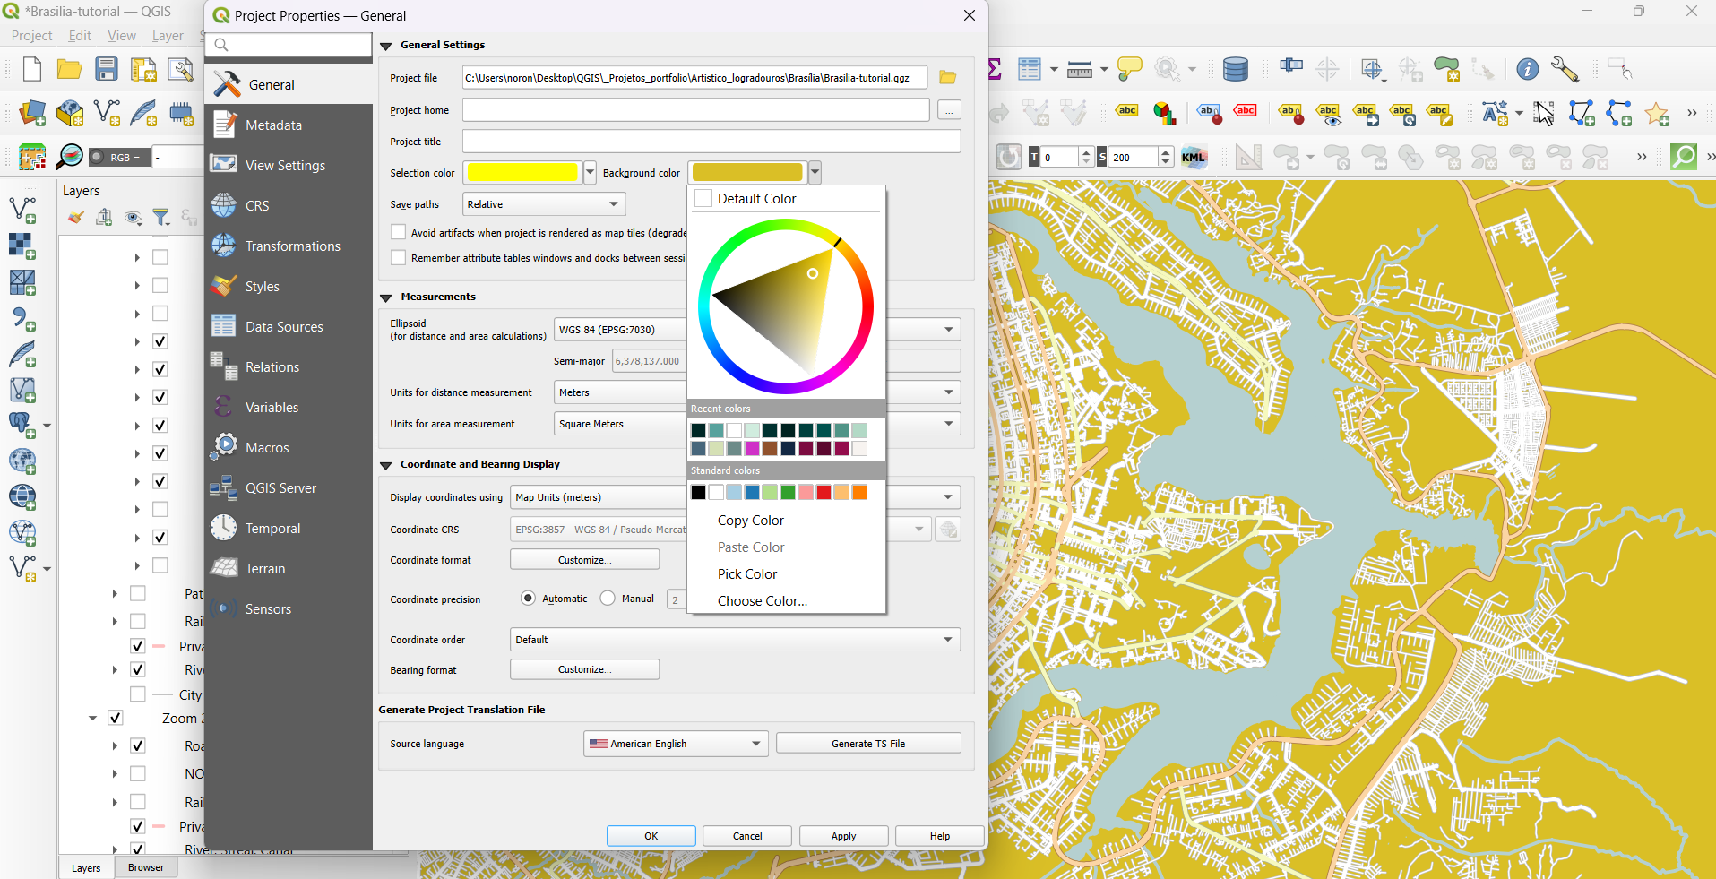
Task: Click the add raster layer checkerboard icon
Action: [22, 246]
